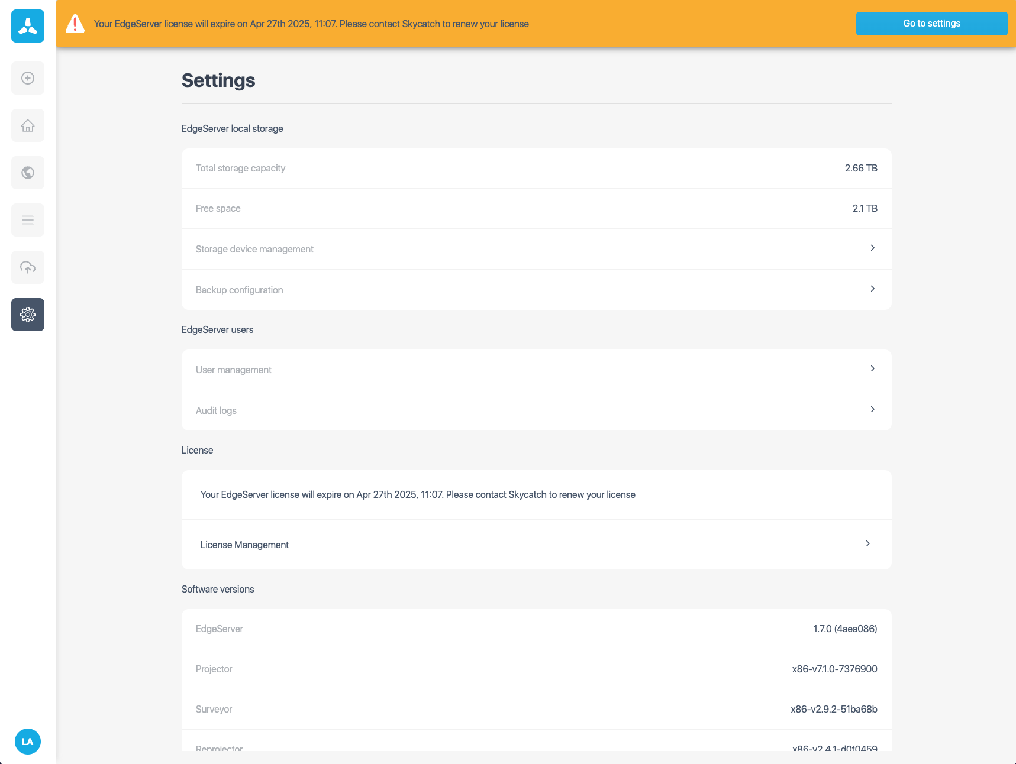Click the EdgeServer users heading

click(x=217, y=329)
